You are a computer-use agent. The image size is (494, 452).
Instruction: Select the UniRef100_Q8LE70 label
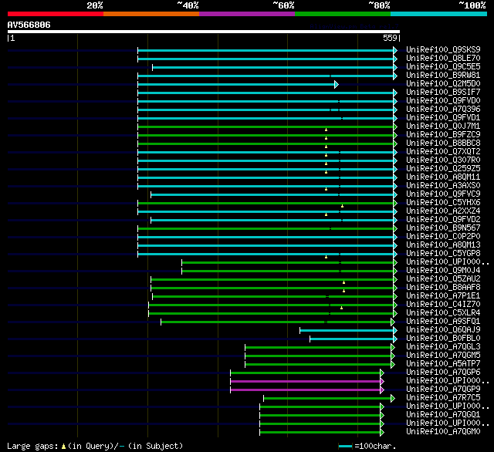click(x=443, y=58)
